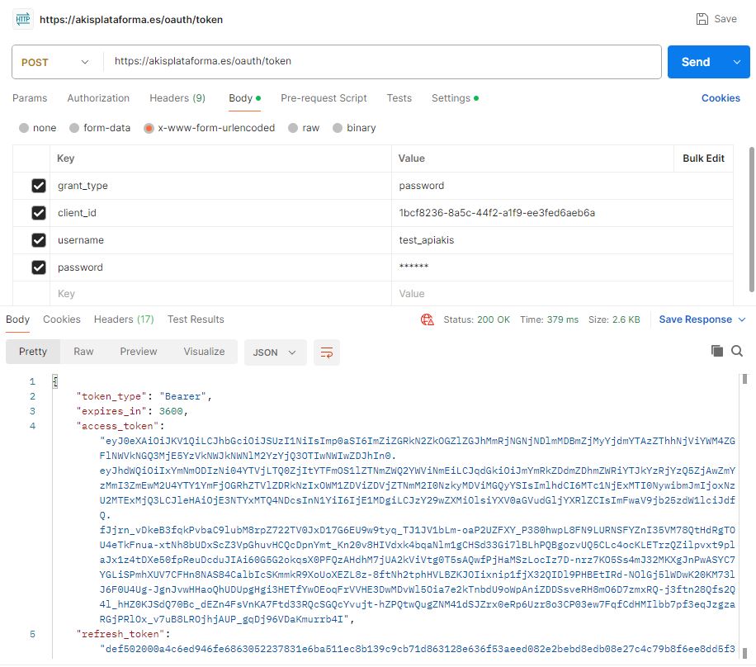Open the POST method dropdown
Screen dimensions: 756x667
[x=55, y=62]
